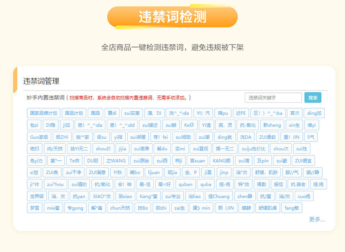Click the 国品计划 keyword tag
Screen dimensions: 345x252
(74, 113)
